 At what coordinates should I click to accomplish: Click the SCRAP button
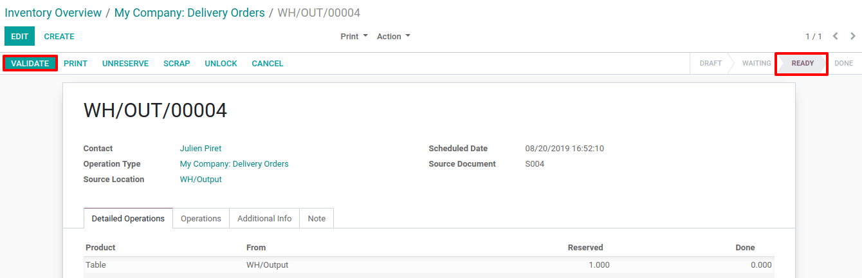(176, 64)
